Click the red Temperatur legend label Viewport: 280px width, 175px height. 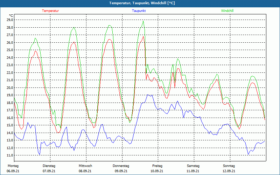point(50,11)
